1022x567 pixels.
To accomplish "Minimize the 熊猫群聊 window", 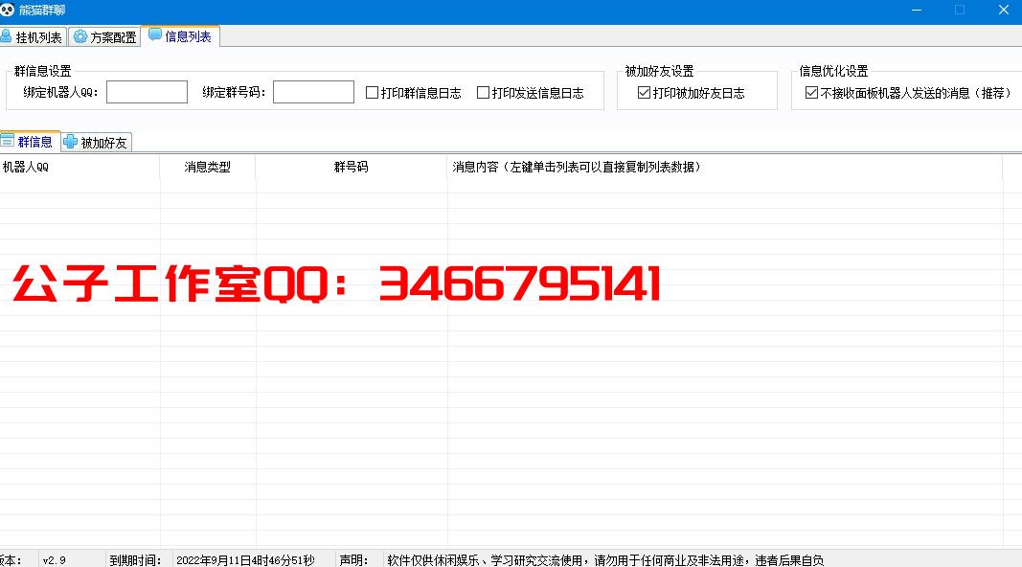I will [917, 10].
